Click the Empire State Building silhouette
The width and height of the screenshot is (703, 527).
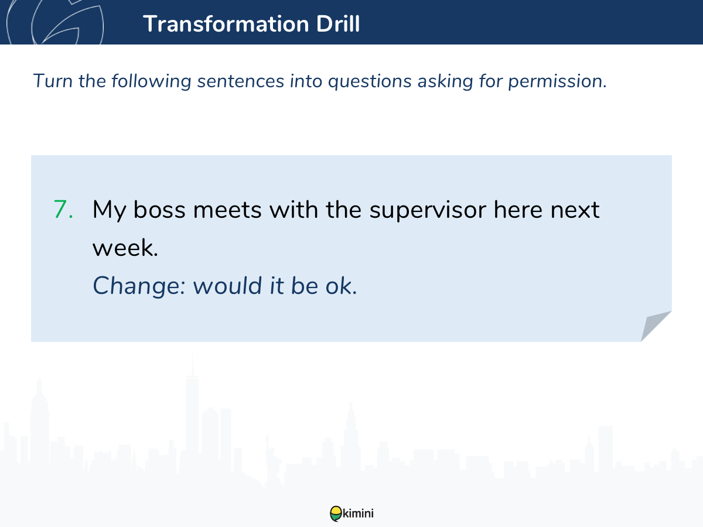39,425
